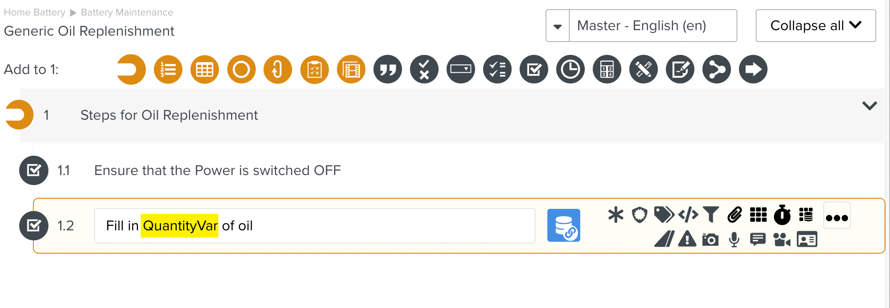
Task: Click the microphone audio icon
Action: [734, 239]
